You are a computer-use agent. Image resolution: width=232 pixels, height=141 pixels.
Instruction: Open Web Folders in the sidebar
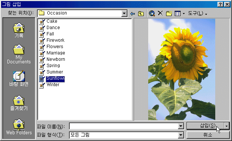[x=19, y=127]
